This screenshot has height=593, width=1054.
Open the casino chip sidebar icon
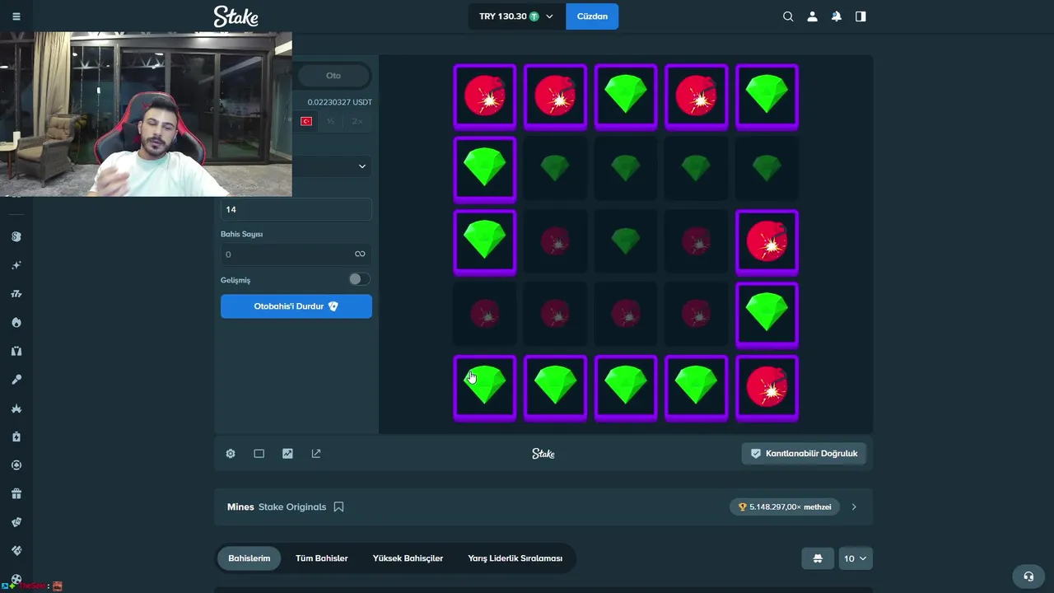tap(16, 236)
